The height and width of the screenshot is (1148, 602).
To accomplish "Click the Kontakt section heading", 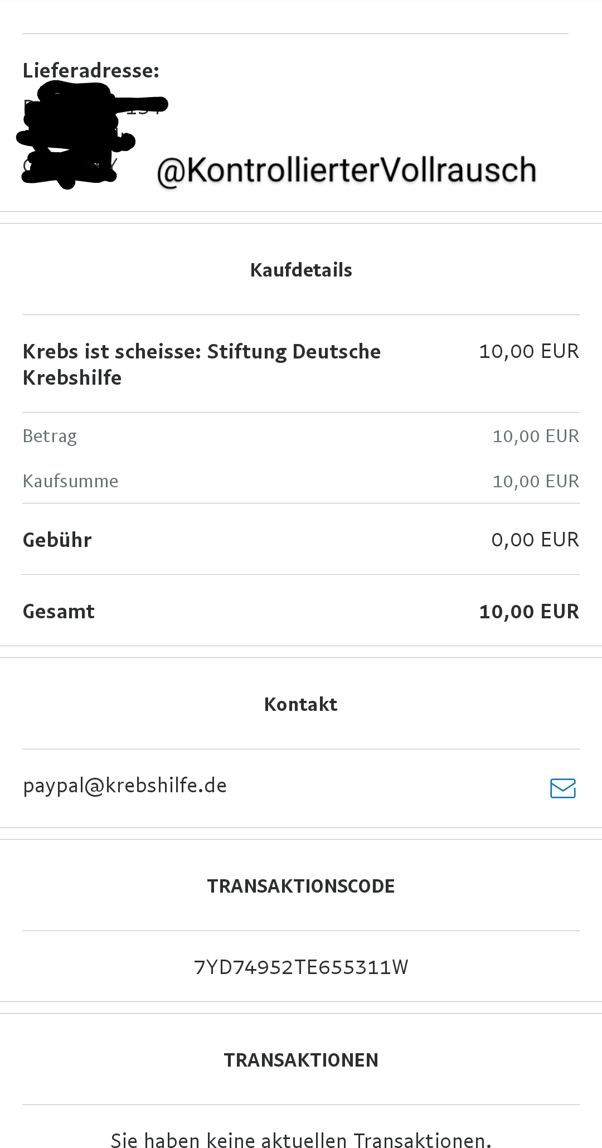I will [301, 704].
